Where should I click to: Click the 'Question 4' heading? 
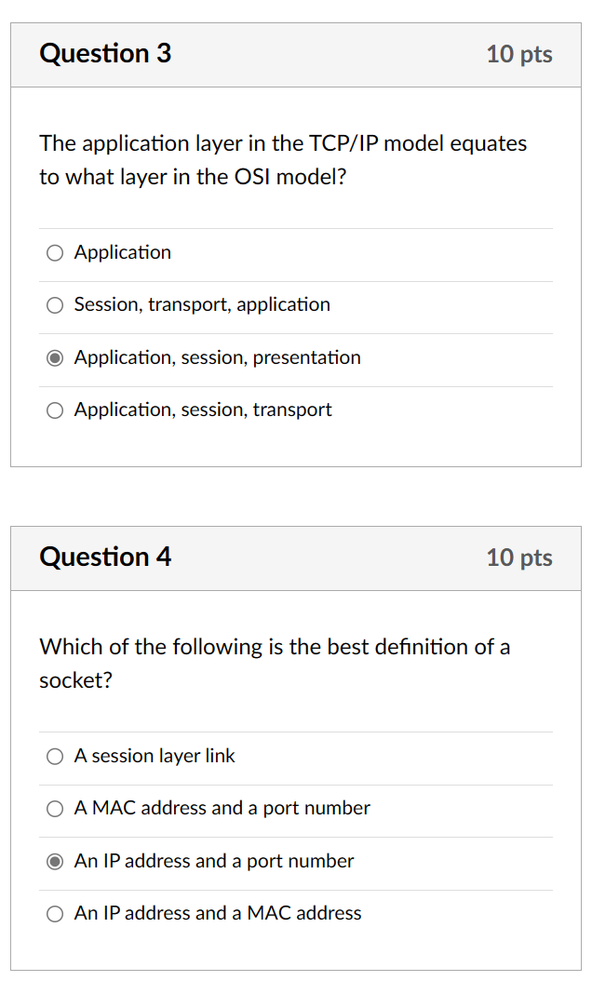click(x=105, y=557)
